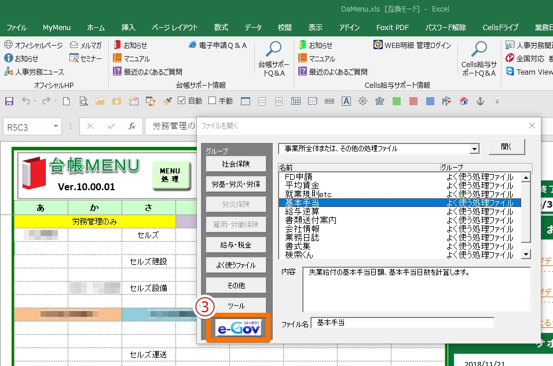Click the boxed letter A icon
The height and width of the screenshot is (366, 553).
pyautogui.click(x=346, y=101)
